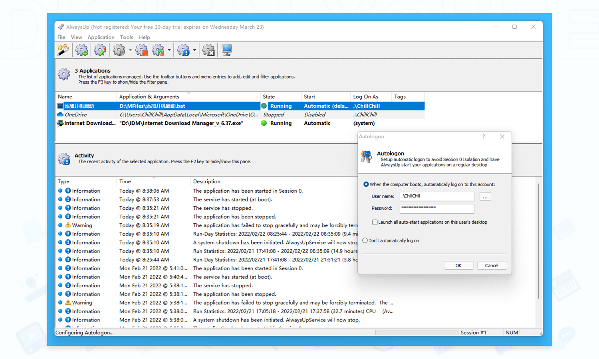Confirm Autologon with OK button
Viewport: 599px width, 359px height.
click(x=459, y=266)
